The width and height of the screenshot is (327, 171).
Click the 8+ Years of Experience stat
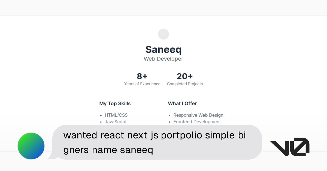point(142,79)
